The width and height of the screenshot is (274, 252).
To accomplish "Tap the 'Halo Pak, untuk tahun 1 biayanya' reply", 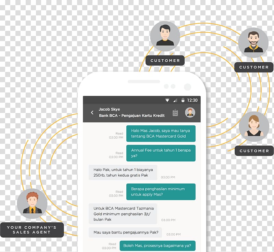I will (x=123, y=172).
